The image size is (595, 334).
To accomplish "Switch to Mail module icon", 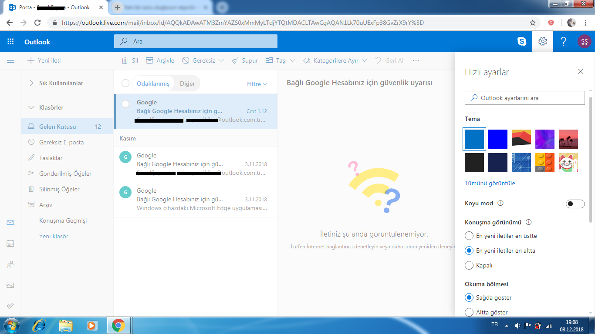I will point(10,223).
